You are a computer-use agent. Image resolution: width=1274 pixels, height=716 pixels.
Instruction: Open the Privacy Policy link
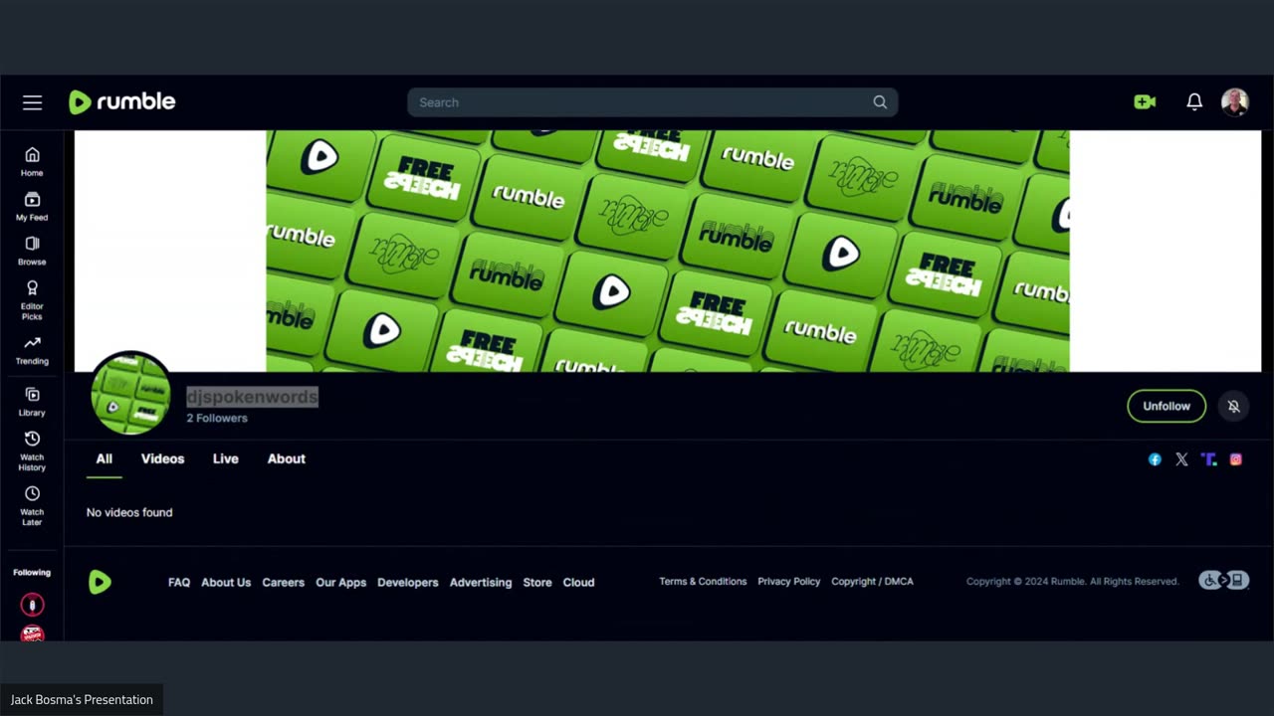(x=789, y=581)
